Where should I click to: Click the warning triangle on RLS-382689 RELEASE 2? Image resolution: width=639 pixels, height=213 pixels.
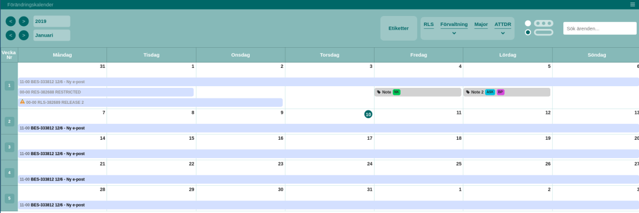(x=22, y=101)
